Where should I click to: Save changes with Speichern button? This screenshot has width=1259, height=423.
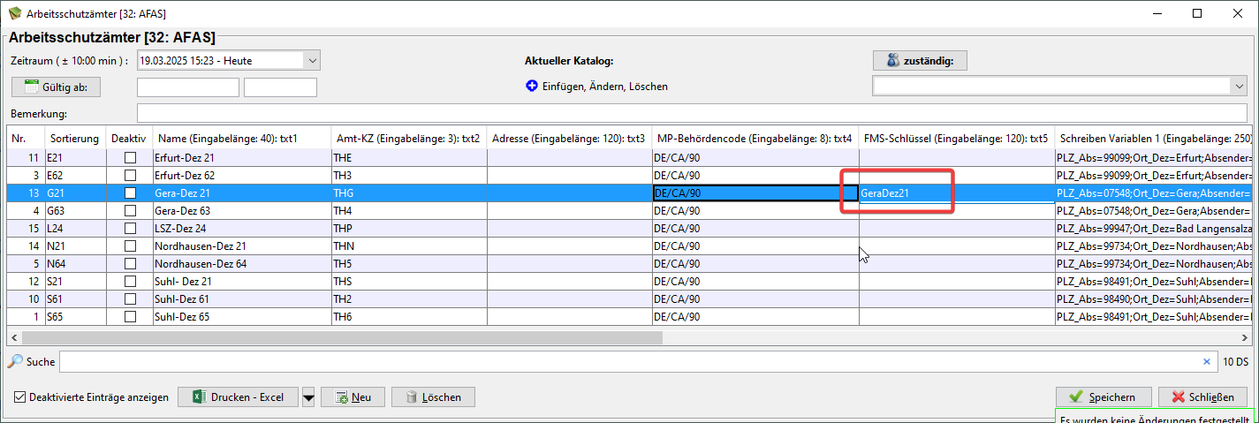(1104, 397)
